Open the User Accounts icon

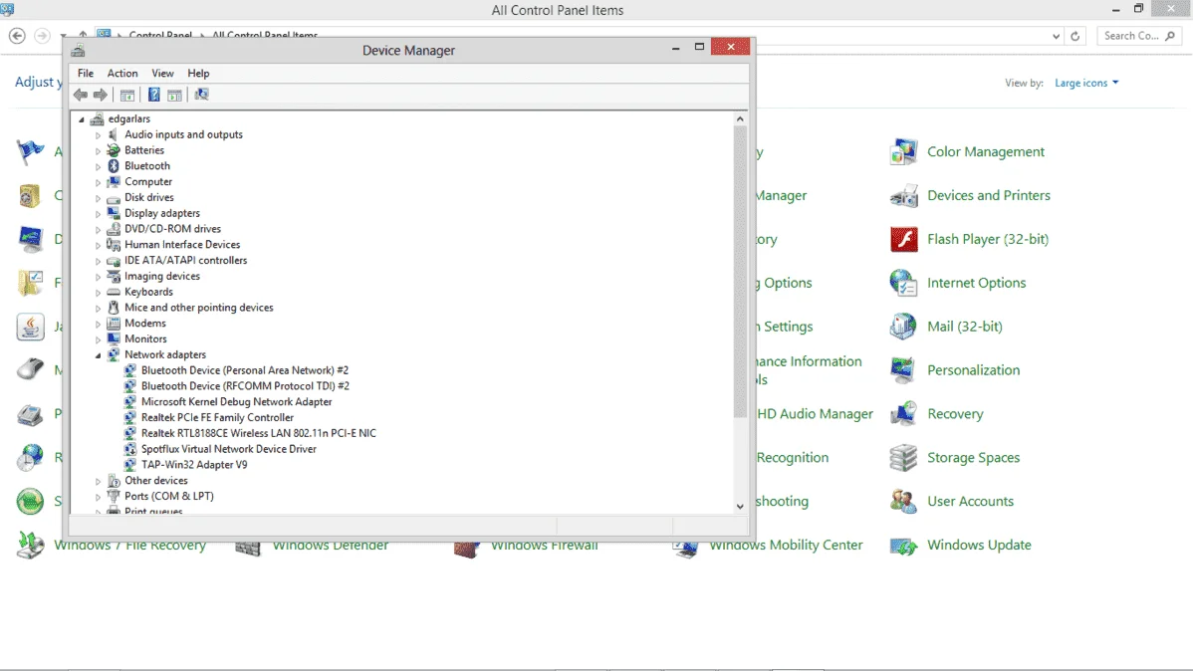pyautogui.click(x=903, y=502)
